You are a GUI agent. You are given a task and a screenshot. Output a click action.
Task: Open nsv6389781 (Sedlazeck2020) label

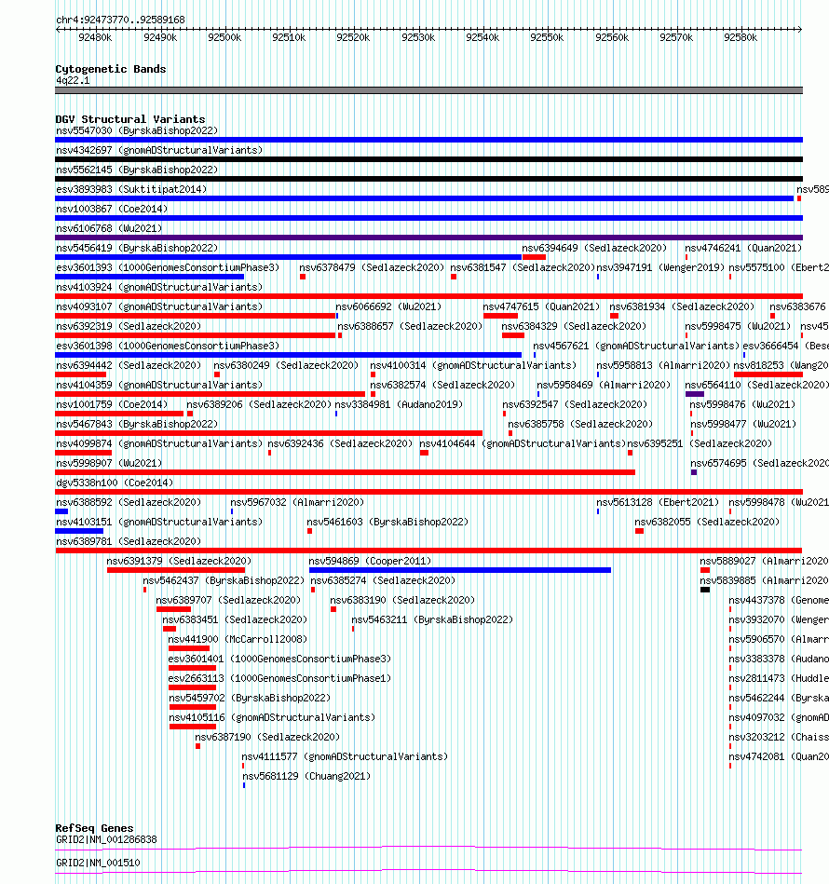pyautogui.click(x=129, y=542)
